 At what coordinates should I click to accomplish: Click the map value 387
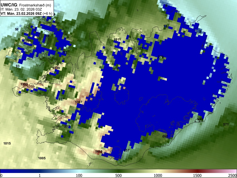[x=140, y=48]
